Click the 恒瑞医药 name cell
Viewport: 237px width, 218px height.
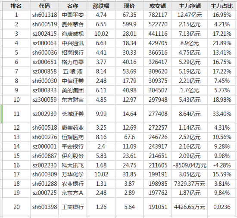[x=73, y=137]
